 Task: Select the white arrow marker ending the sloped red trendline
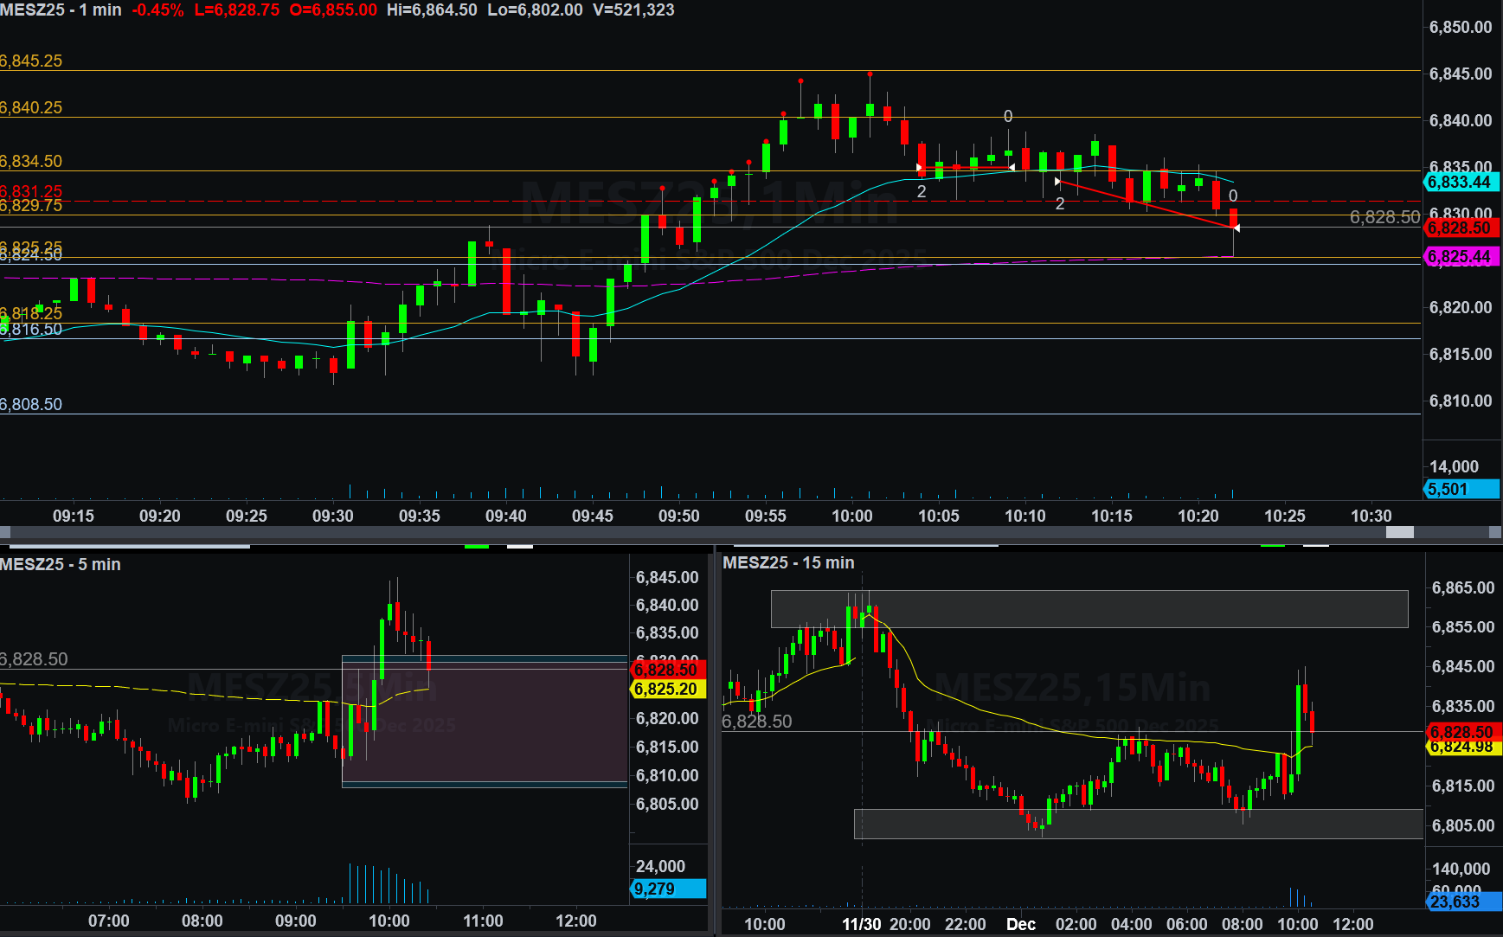(x=1236, y=228)
